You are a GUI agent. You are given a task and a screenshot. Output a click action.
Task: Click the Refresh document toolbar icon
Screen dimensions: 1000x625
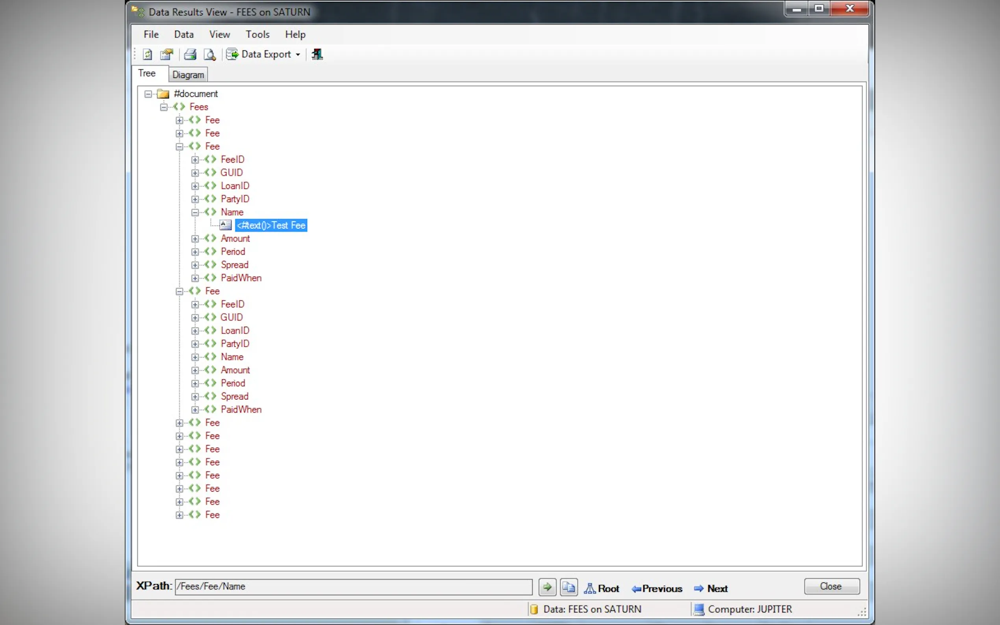147,54
